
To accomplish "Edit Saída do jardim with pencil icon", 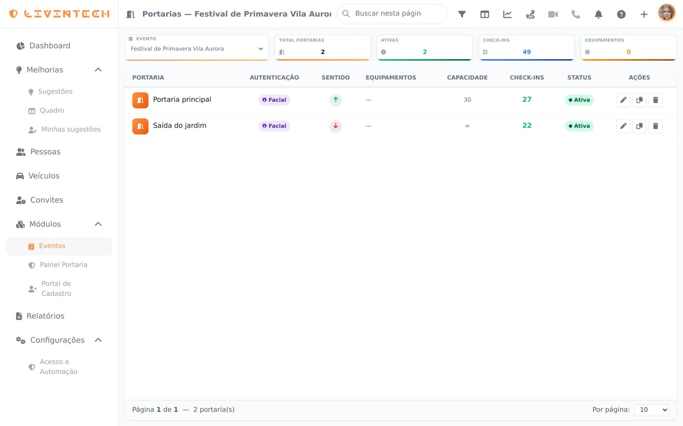I will point(623,126).
